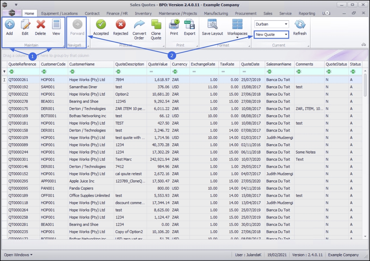The width and height of the screenshot is (370, 261).
Task: Click the grid's vertical scrollbar down arrow
Action: tap(365, 236)
